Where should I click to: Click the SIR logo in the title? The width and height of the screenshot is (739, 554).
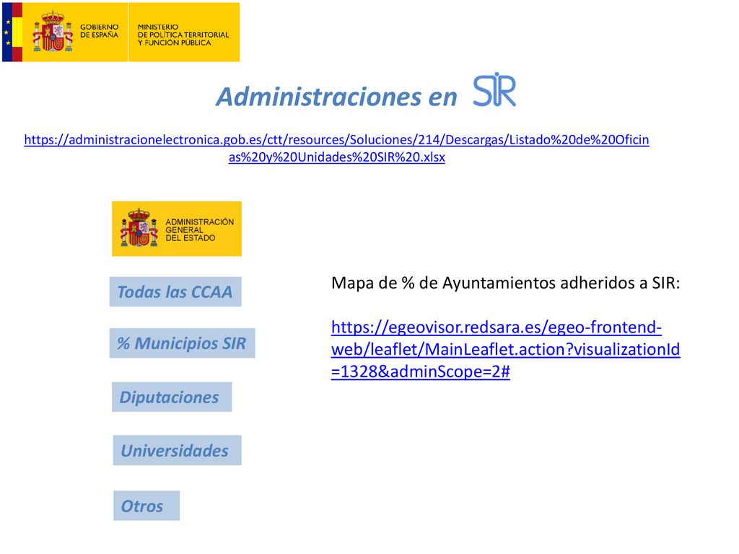[x=494, y=89]
